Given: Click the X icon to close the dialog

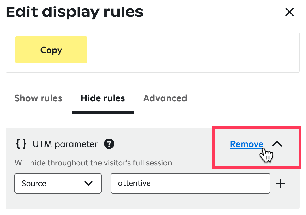Looking at the screenshot, I should [289, 12].
